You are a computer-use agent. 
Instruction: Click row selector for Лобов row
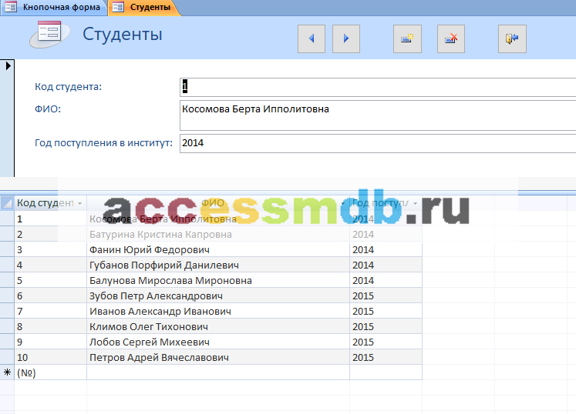click(7, 342)
